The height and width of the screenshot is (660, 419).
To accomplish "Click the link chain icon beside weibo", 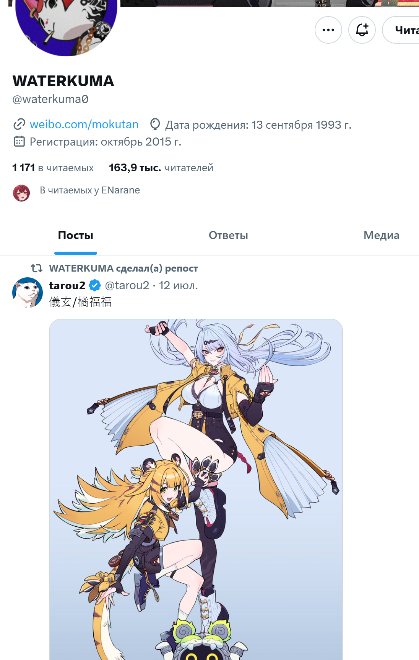I will 19,124.
